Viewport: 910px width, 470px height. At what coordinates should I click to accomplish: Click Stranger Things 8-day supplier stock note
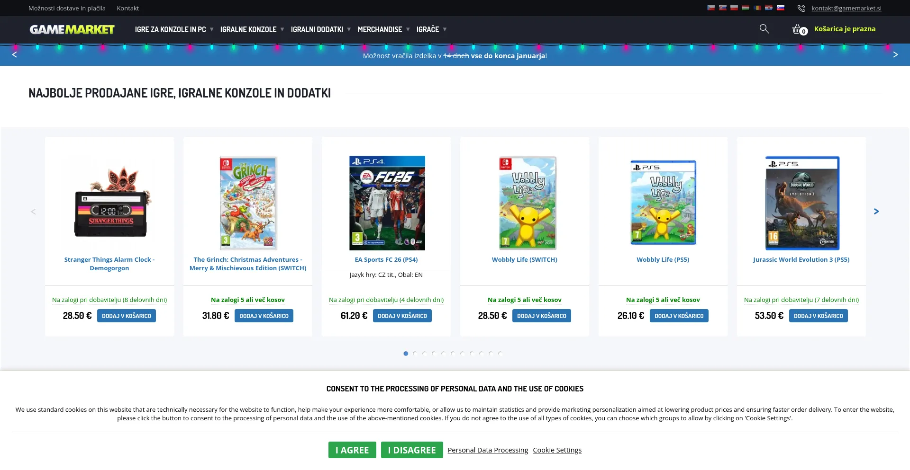coord(109,300)
